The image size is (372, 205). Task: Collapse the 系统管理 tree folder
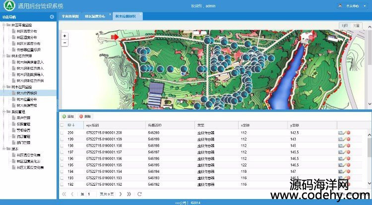[4, 112]
